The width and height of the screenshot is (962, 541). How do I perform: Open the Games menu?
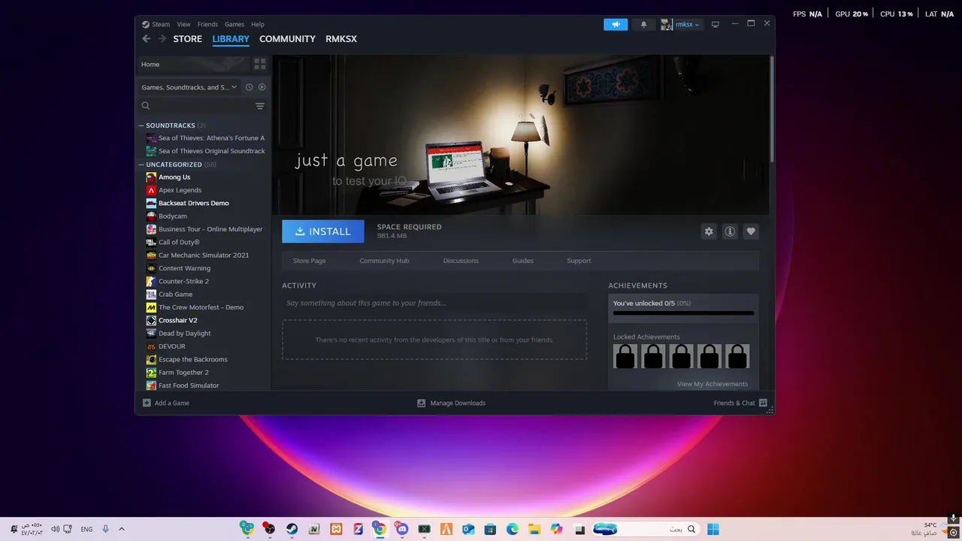(234, 24)
